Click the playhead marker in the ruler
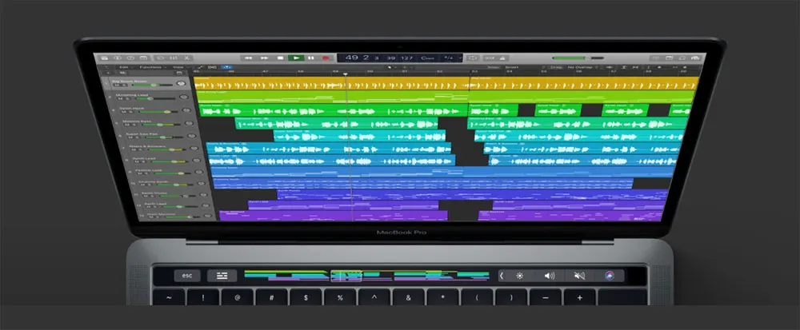Screen dimensions: 800x330 pos(346,74)
